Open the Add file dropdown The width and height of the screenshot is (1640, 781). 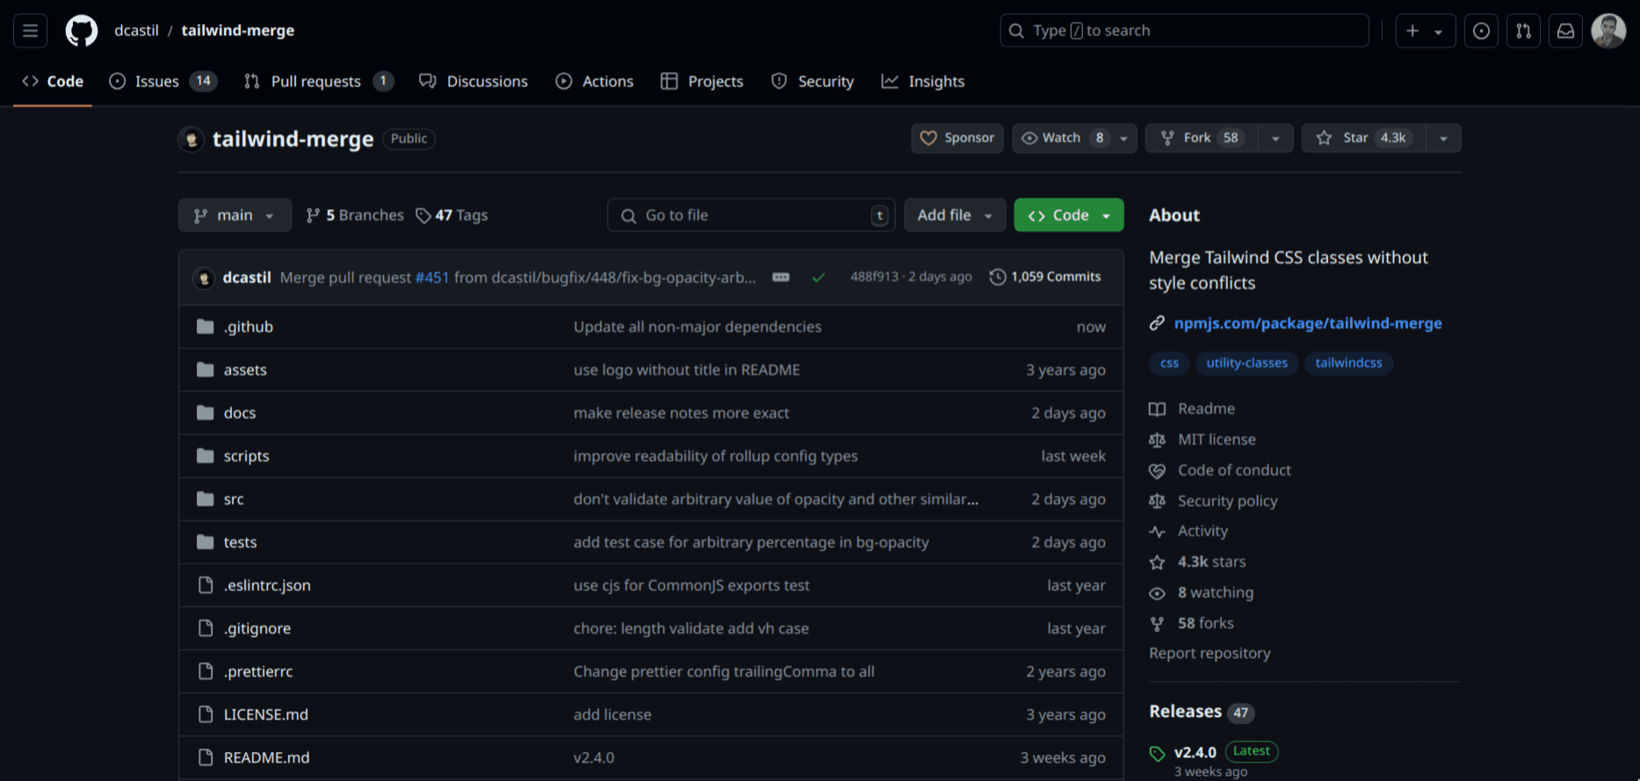click(x=955, y=215)
